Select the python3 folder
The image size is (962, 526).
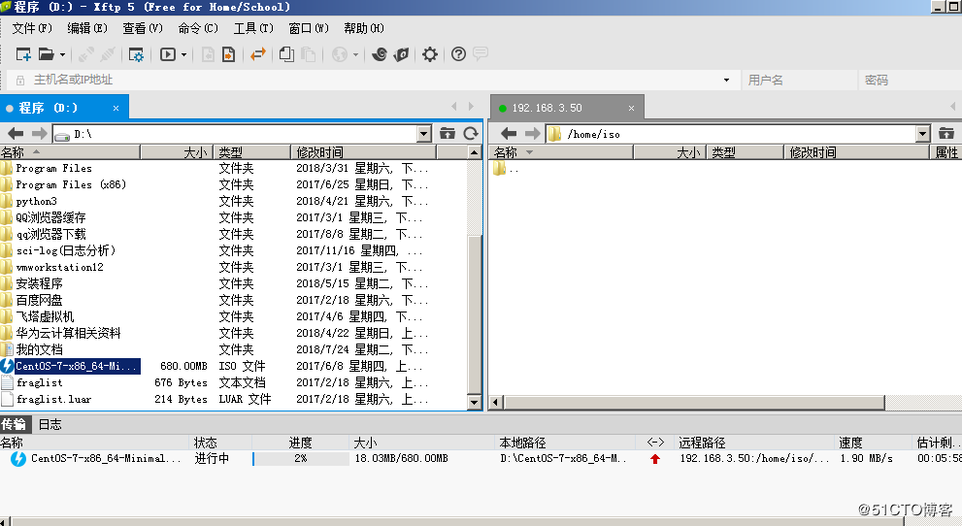(36, 201)
